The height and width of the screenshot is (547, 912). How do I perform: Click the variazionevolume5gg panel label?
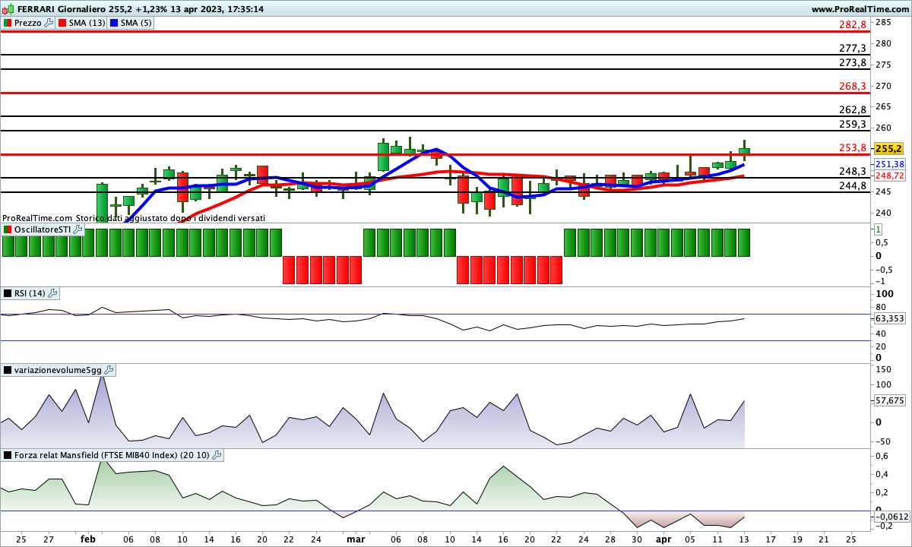(58, 370)
